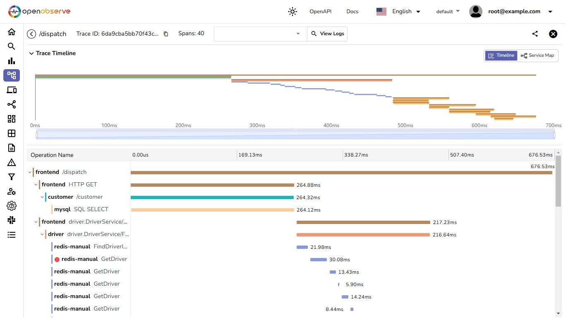Image resolution: width=566 pixels, height=318 pixels.
Task: Open the OpenAPI menu link
Action: click(x=320, y=12)
